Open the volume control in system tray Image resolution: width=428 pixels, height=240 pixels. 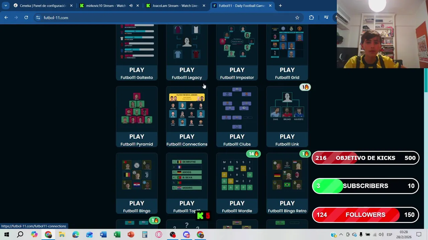(x=381, y=235)
